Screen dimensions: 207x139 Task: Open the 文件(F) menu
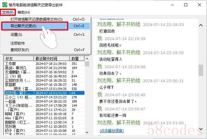click(8, 12)
